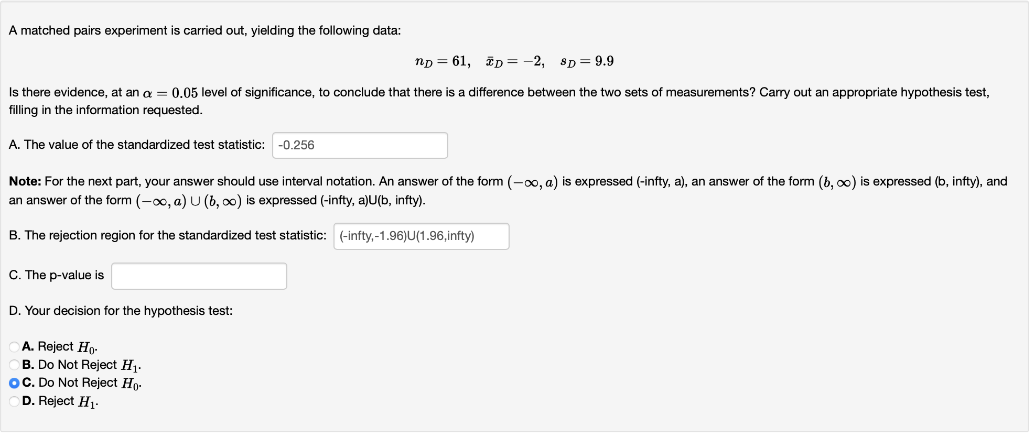Screen dimensions: 1035x437
Task: Click the 'D. Your decision' heading text
Action: [122, 310]
